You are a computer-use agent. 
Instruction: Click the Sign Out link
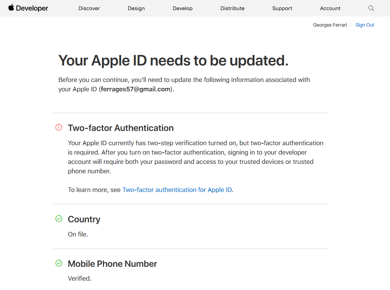365,25
